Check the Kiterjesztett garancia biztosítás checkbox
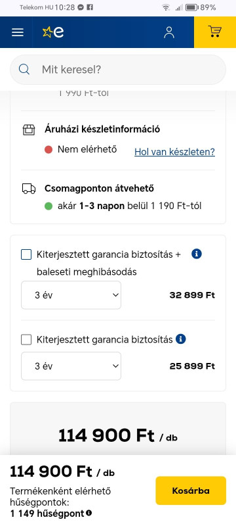 (26, 340)
